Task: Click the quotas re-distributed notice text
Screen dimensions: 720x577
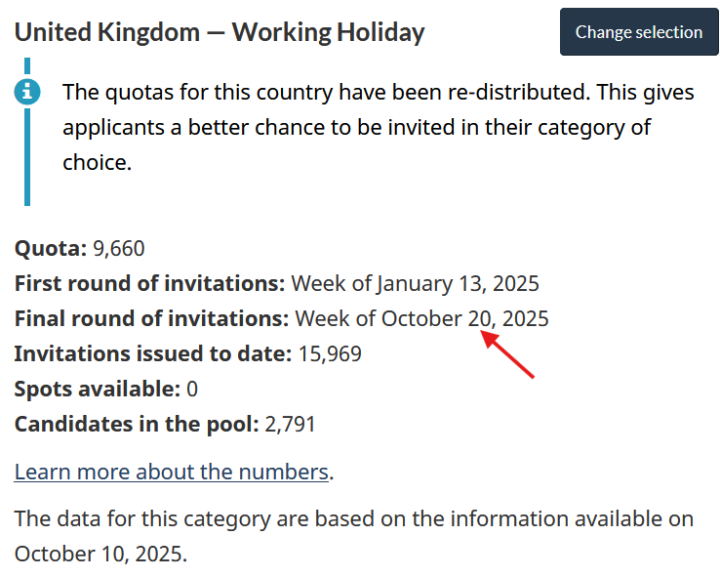Action: 378,127
